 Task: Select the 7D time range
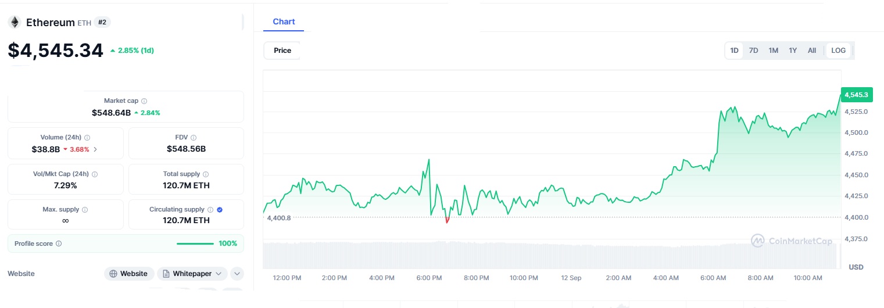[754, 51]
